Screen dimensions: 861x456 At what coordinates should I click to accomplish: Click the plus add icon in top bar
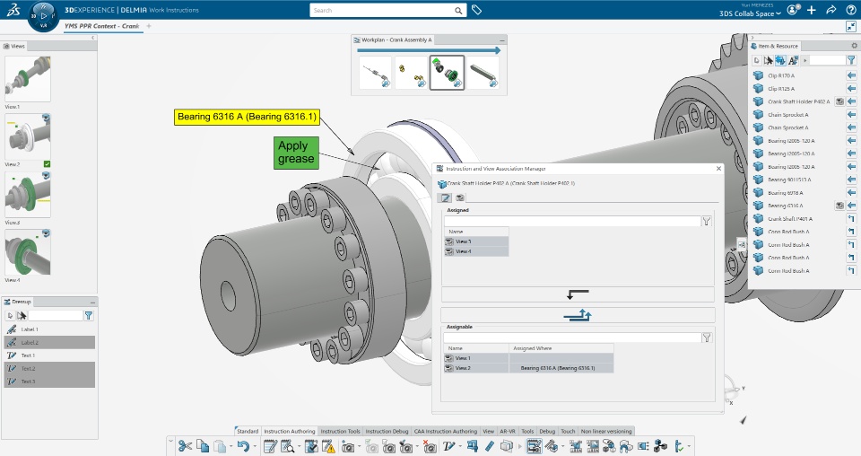click(x=812, y=10)
